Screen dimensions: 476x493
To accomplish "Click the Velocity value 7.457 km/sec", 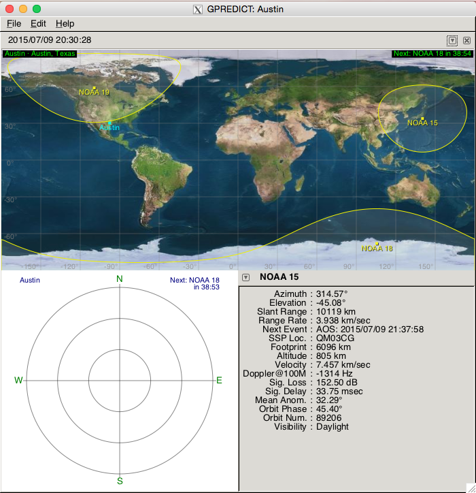I will [x=343, y=365].
